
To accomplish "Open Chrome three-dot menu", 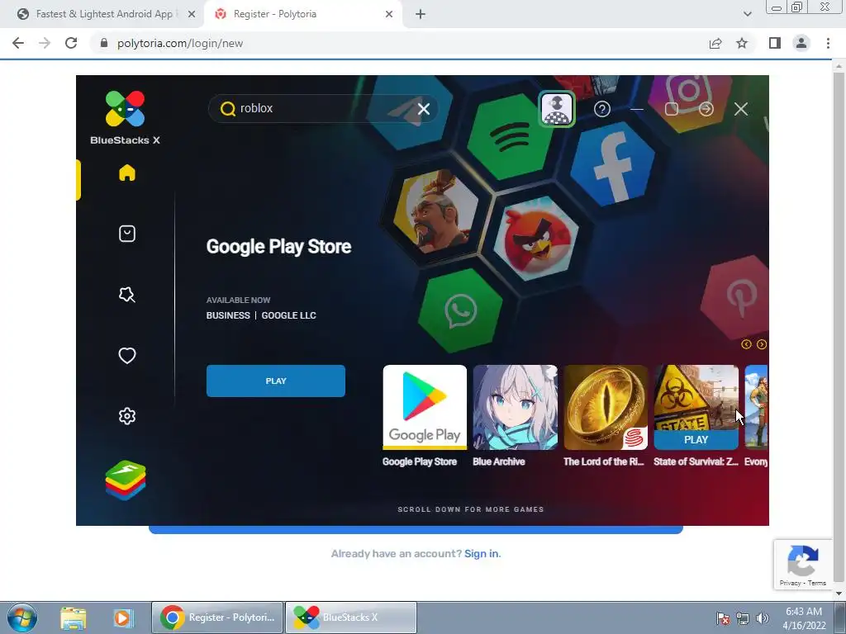I will pos(828,43).
